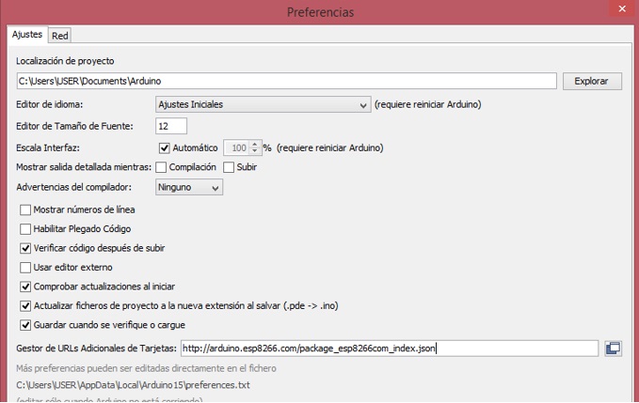Click the Explorar button
Screen dimensions: 639x403
pyautogui.click(x=592, y=82)
